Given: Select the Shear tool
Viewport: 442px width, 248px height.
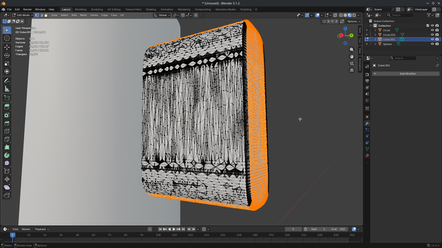Looking at the screenshot, I should [x=7, y=187].
